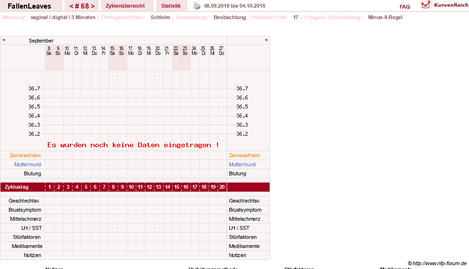Click the "<" arrow at chart's top right

click(x=266, y=40)
